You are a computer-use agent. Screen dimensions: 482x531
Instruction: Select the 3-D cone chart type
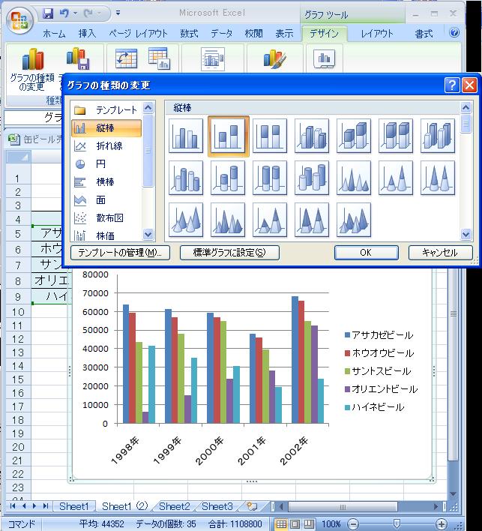click(x=186, y=220)
